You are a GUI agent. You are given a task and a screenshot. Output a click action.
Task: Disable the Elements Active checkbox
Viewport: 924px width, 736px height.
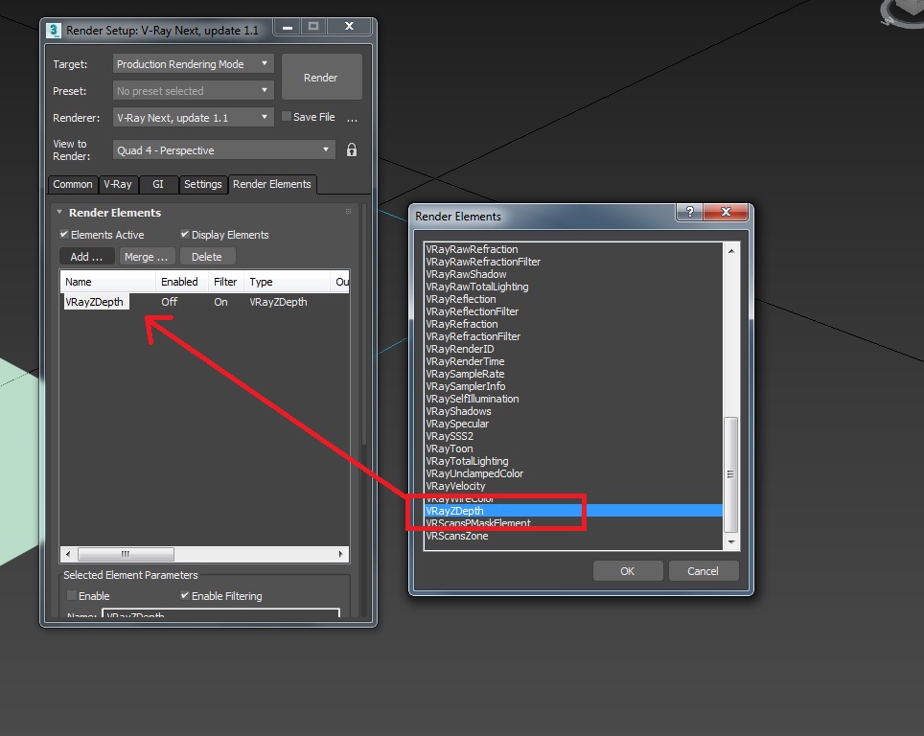[x=64, y=234]
